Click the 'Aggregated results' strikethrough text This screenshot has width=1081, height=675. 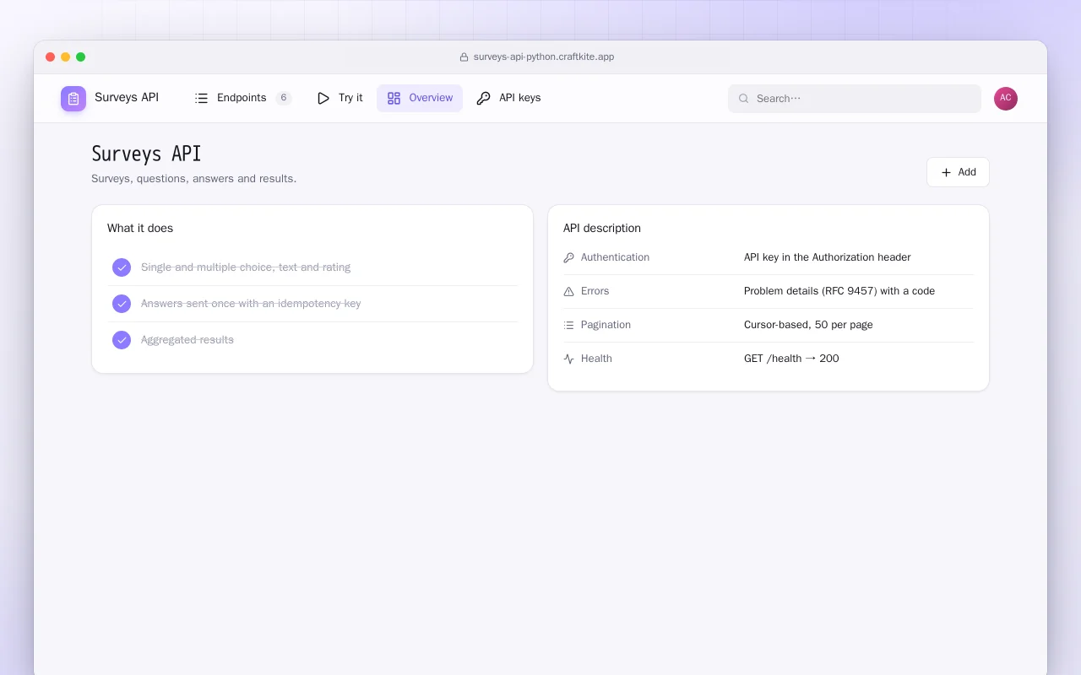tap(187, 340)
